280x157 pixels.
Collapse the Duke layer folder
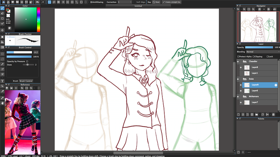point(245,79)
